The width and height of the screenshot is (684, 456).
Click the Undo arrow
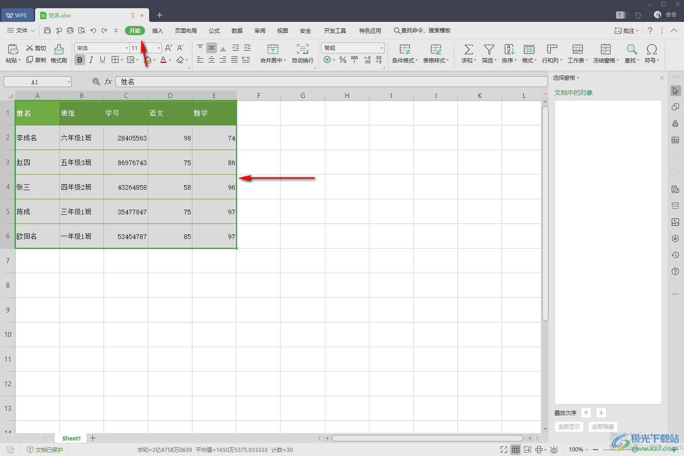coord(93,31)
